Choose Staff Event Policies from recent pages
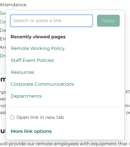The width and height of the screenshot is (130, 147). pyautogui.click(x=32, y=60)
